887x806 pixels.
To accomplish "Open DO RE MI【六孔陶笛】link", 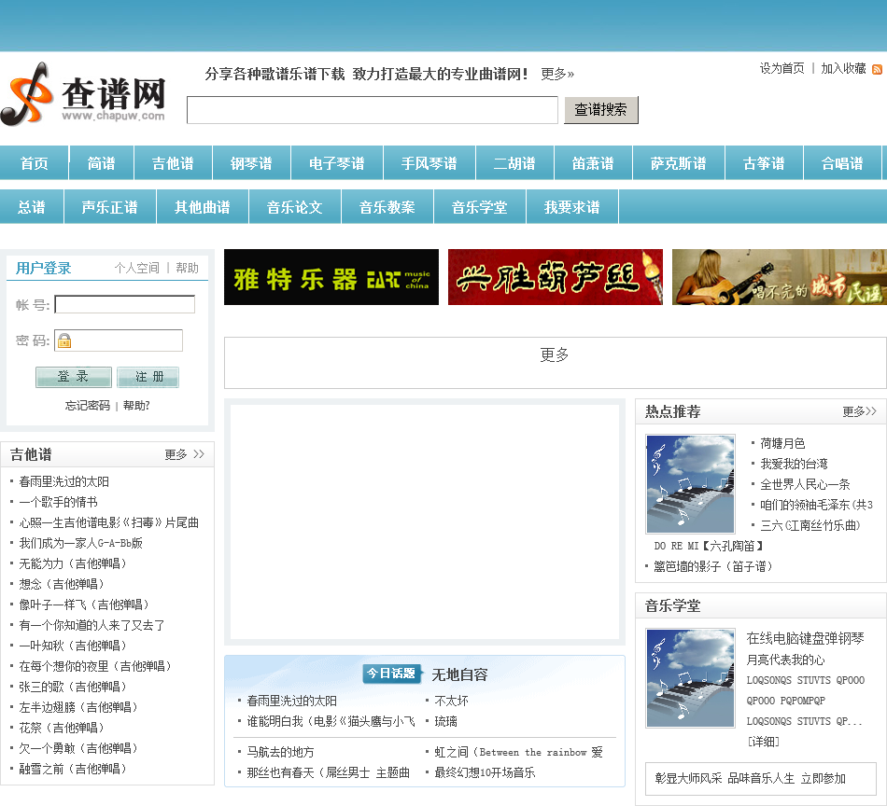I will pos(710,546).
